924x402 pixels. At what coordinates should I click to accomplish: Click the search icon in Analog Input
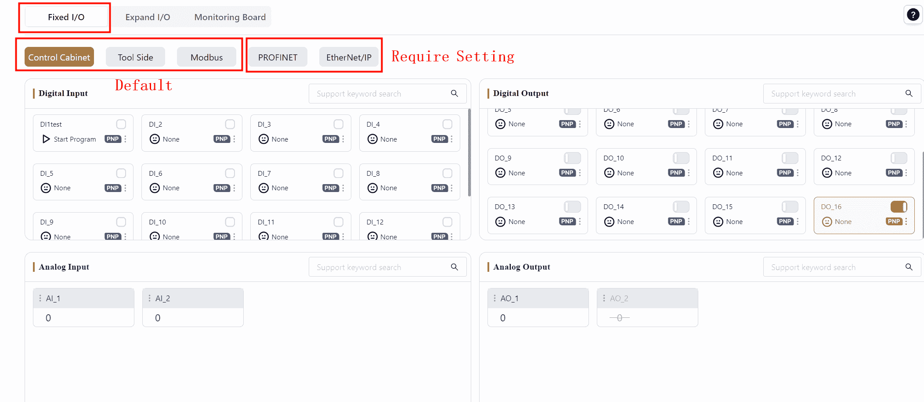(454, 267)
